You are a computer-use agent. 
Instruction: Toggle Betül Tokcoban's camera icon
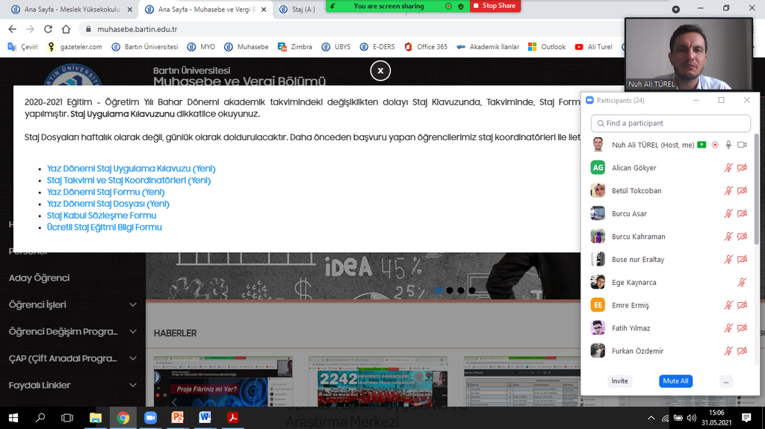point(742,190)
